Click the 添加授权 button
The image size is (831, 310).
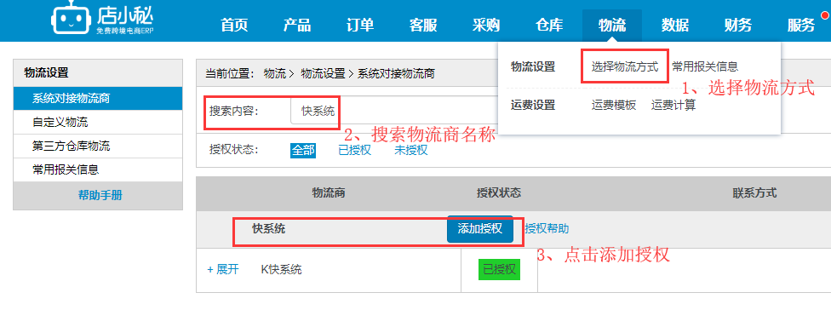click(479, 229)
